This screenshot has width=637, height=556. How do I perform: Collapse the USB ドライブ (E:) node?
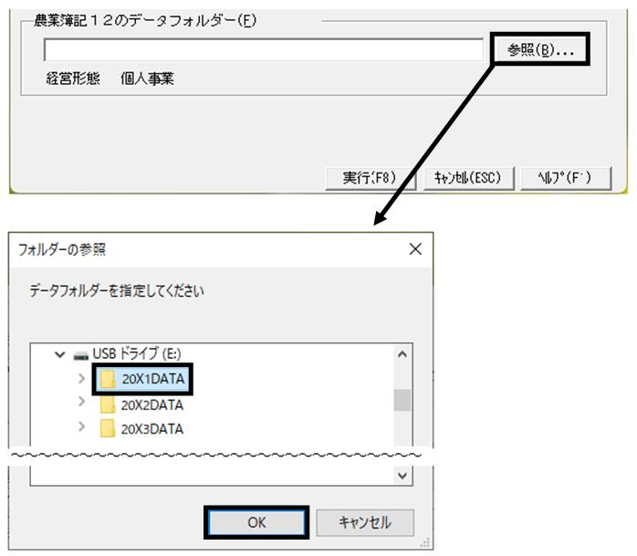point(59,354)
